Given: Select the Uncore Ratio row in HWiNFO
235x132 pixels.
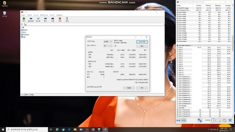Looking at the screenshot, I should coord(204,41).
